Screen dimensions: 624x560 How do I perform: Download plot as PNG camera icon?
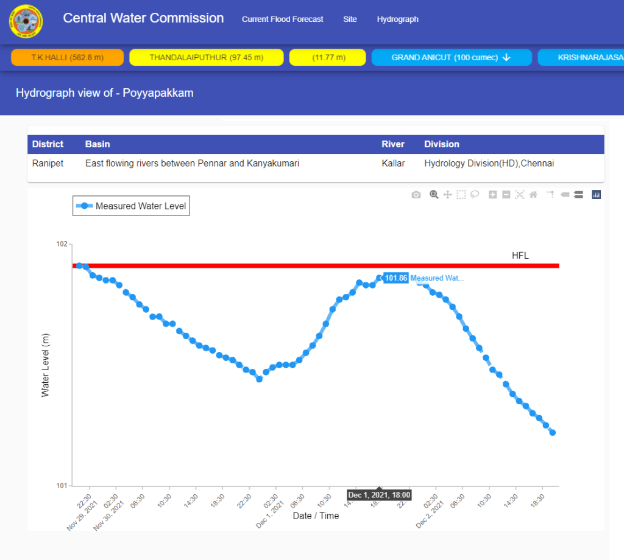416,195
